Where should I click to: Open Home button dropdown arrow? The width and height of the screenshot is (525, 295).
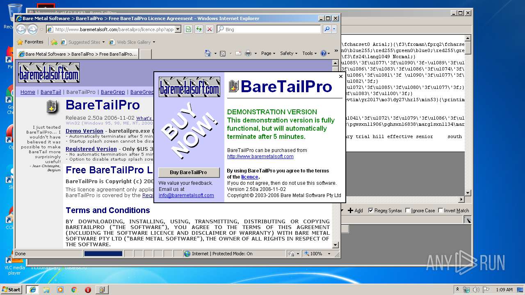click(x=215, y=53)
